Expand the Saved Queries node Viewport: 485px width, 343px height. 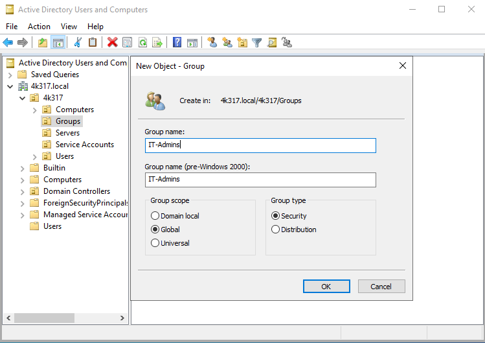click(10, 75)
